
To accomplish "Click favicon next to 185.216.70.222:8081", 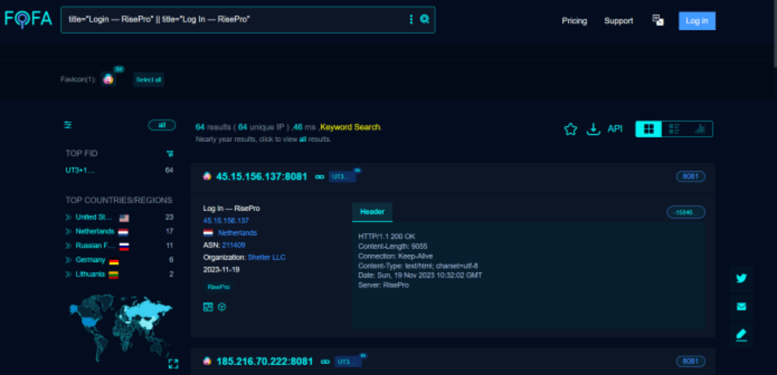I will tap(207, 361).
